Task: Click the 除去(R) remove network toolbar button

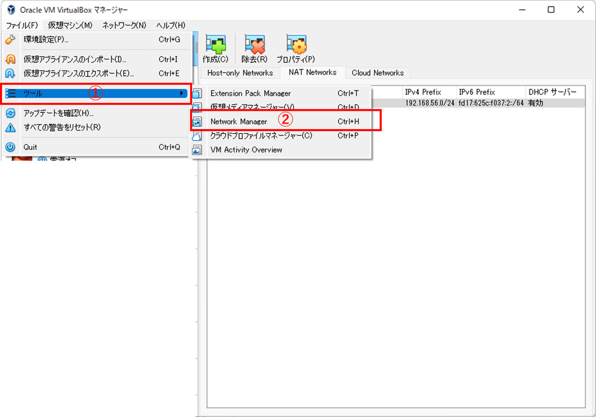Action: coord(254,49)
